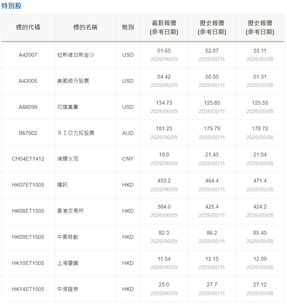The width and height of the screenshot is (287, 304).
Task: Click the historical price 12.09
Action: [260, 259]
